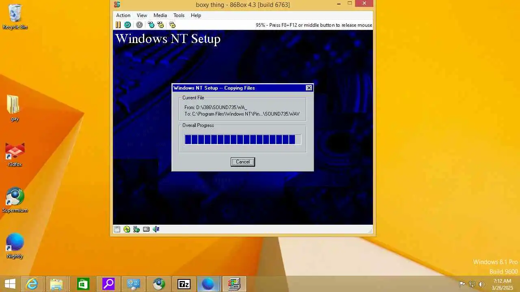Viewport: 520px width, 292px height.
Task: Open the Windows Start button
Action: [10, 284]
